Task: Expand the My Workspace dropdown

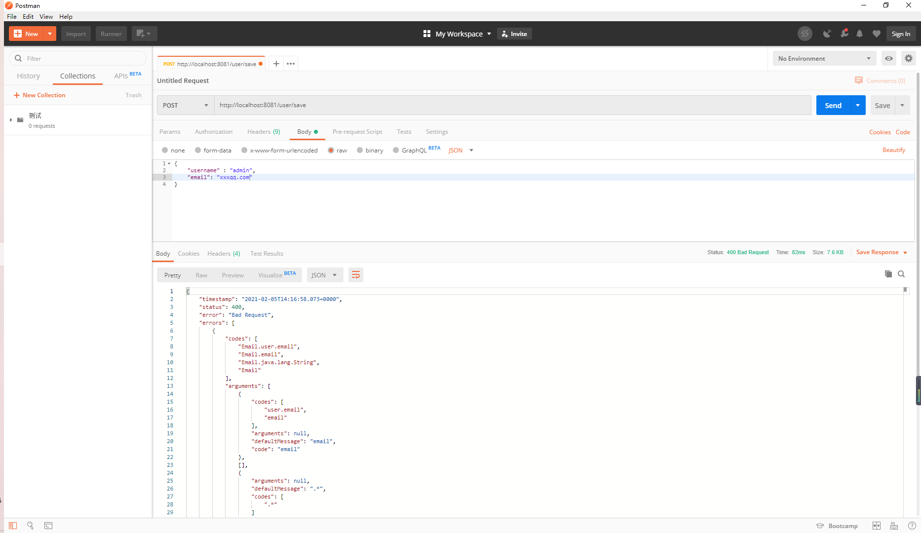Action: click(489, 34)
